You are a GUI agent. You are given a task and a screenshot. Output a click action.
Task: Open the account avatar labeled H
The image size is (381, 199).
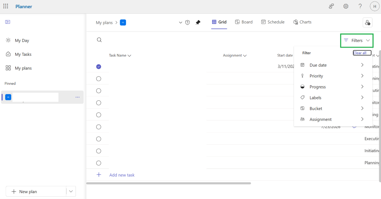point(374,6)
